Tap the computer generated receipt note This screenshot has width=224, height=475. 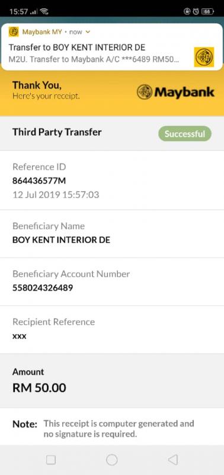click(119, 429)
